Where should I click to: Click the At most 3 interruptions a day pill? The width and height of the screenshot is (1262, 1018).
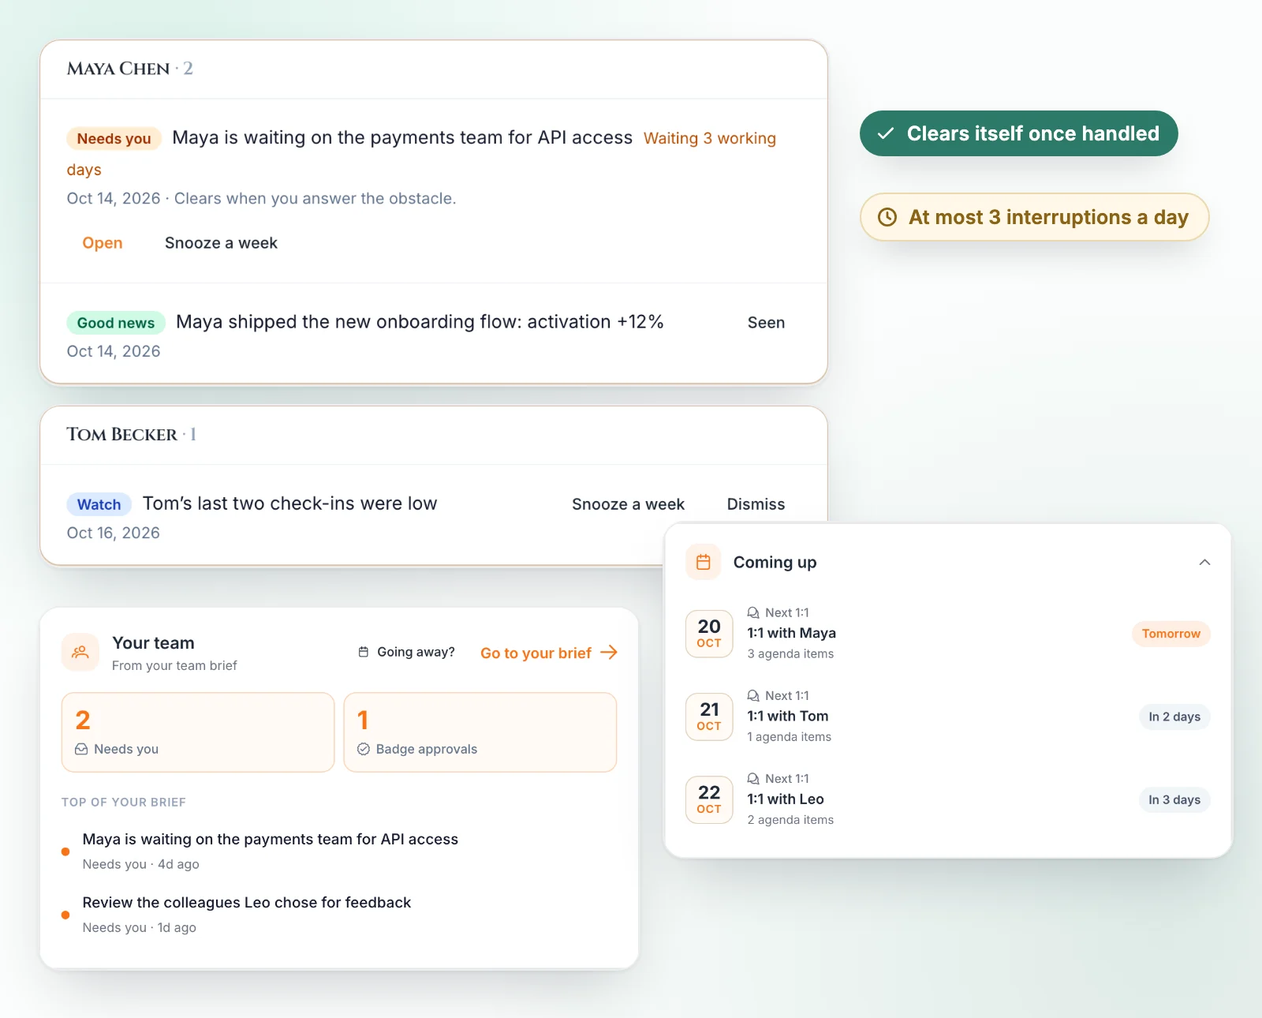point(1035,217)
